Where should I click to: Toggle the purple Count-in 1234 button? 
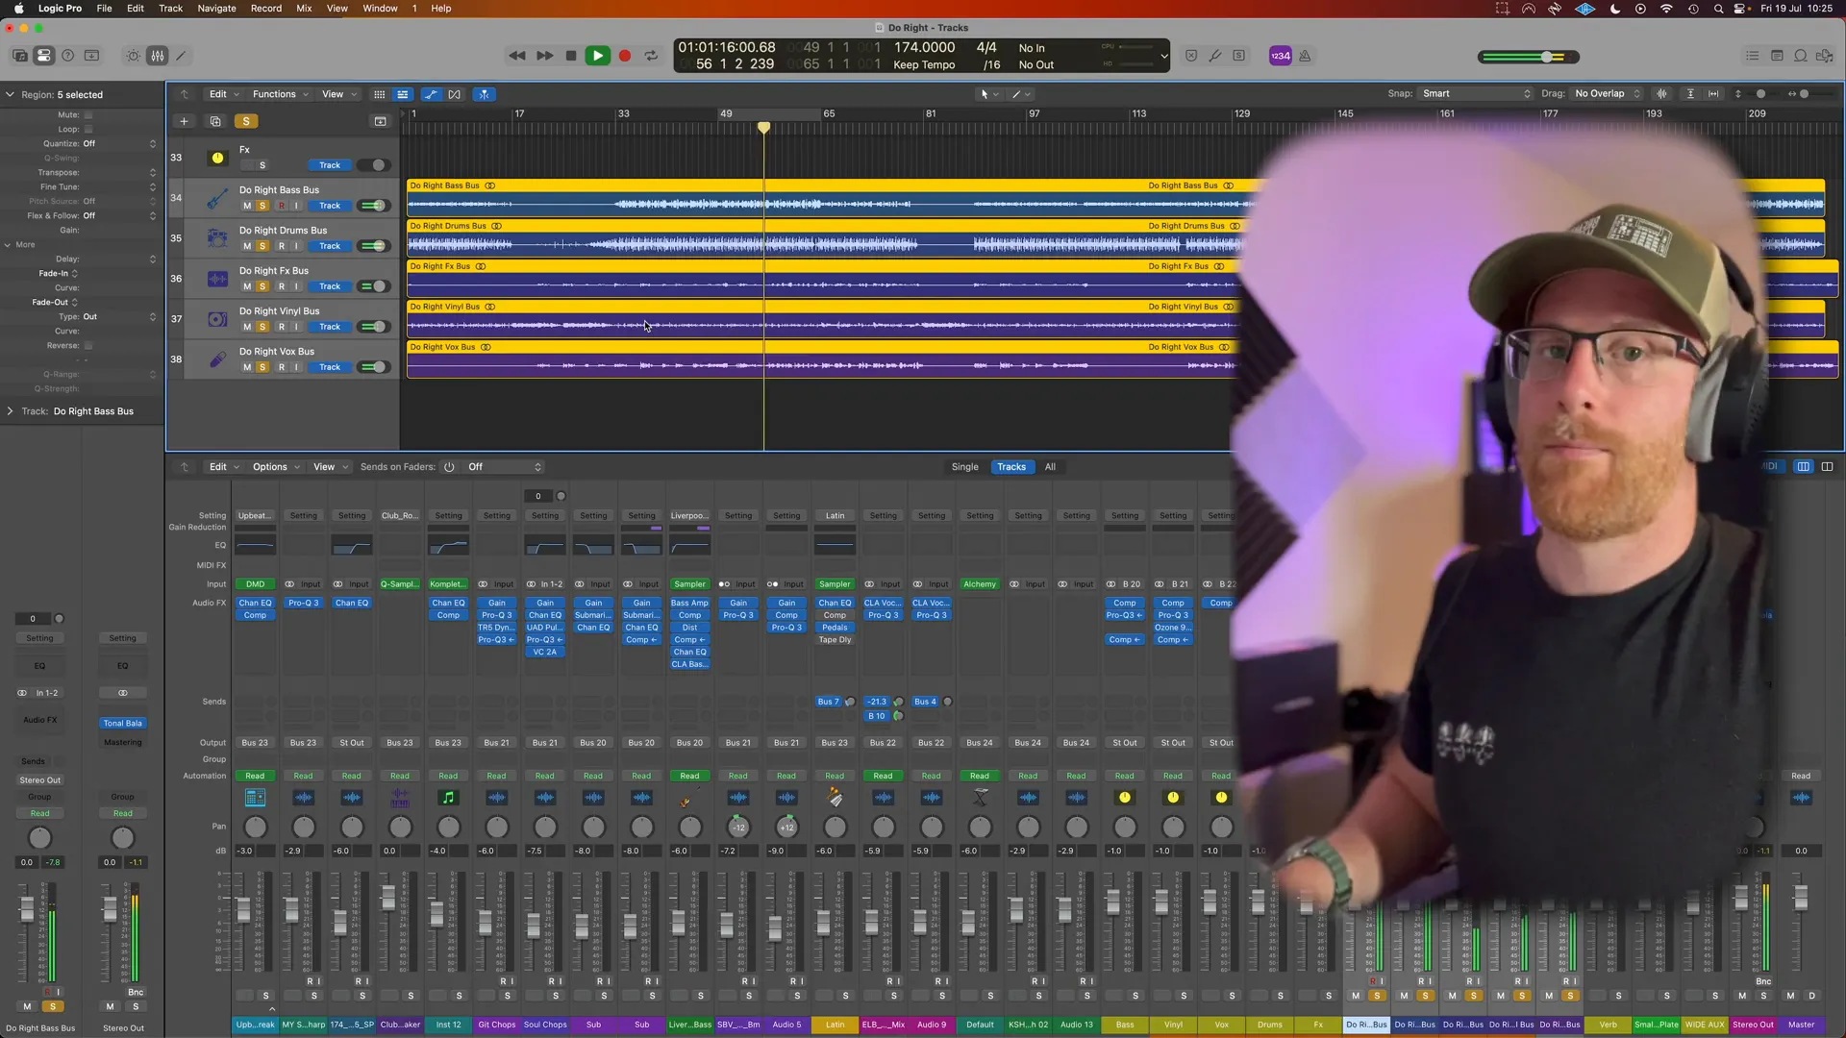[1281, 56]
